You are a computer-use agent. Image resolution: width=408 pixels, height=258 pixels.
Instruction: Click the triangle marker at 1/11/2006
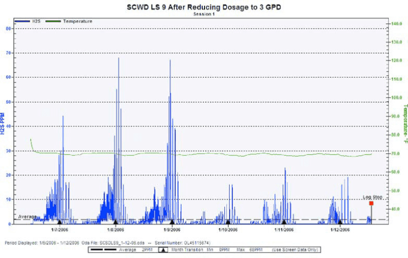[284, 222]
